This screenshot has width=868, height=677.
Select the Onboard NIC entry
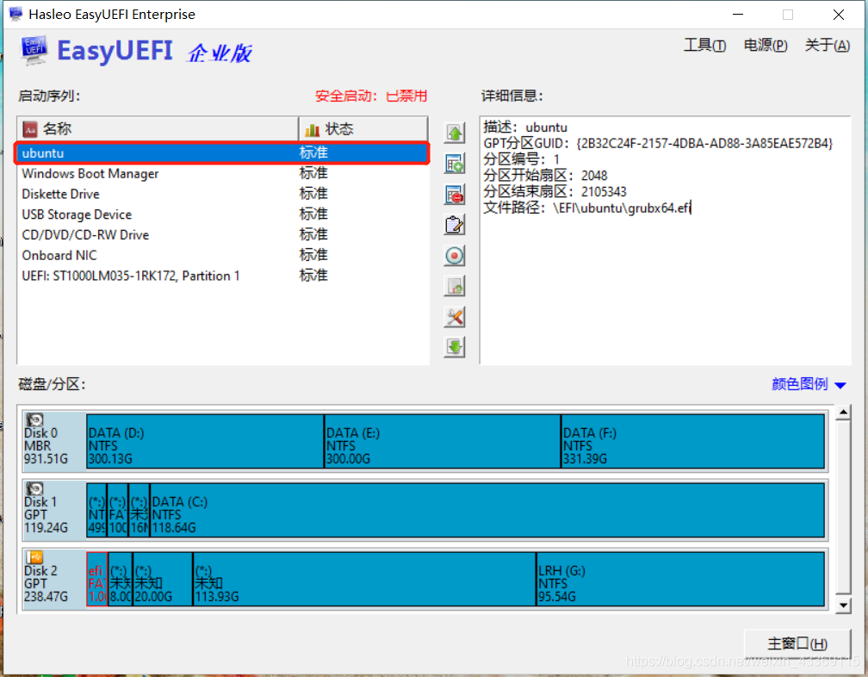pyautogui.click(x=222, y=255)
